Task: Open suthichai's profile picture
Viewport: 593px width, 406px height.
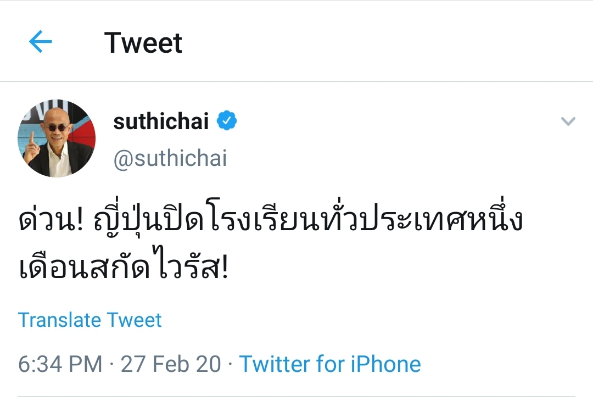Action: click(57, 138)
